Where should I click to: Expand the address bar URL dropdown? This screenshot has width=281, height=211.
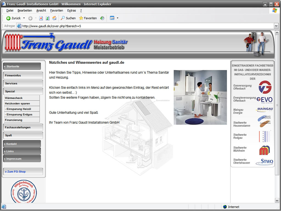click(276, 26)
